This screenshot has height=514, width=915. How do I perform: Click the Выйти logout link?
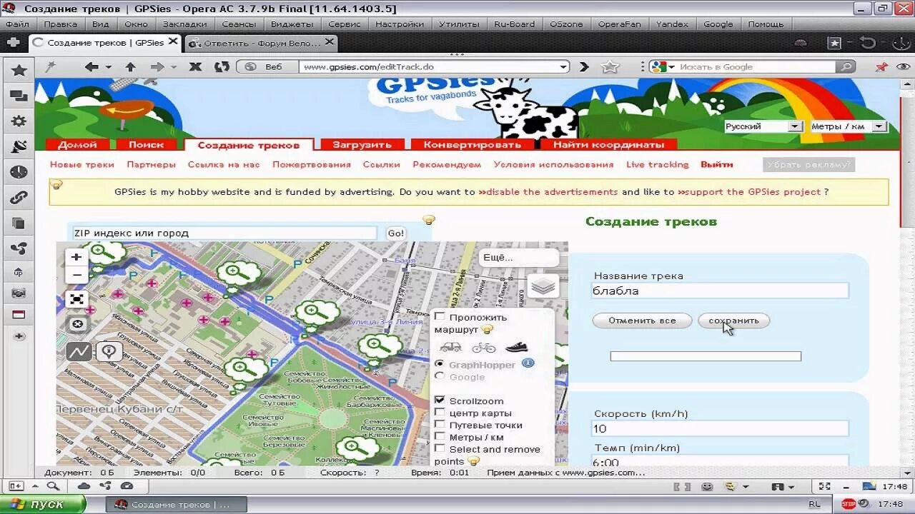716,164
